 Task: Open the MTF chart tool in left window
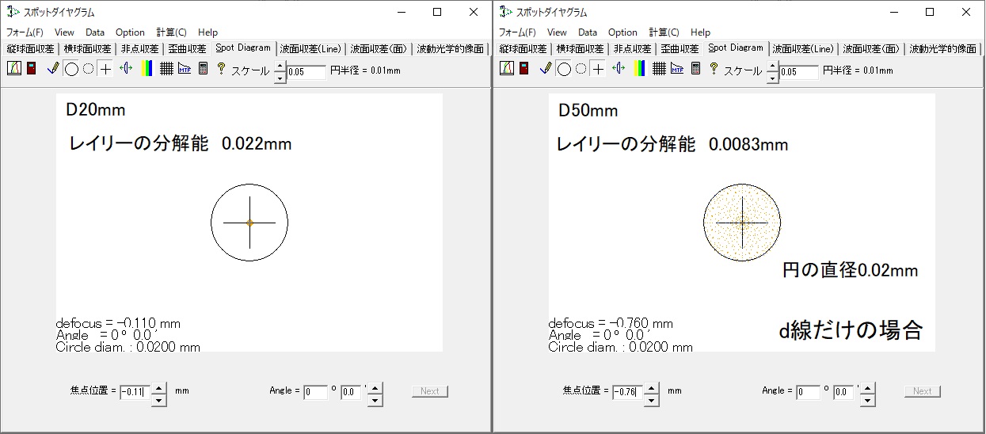[x=185, y=68]
